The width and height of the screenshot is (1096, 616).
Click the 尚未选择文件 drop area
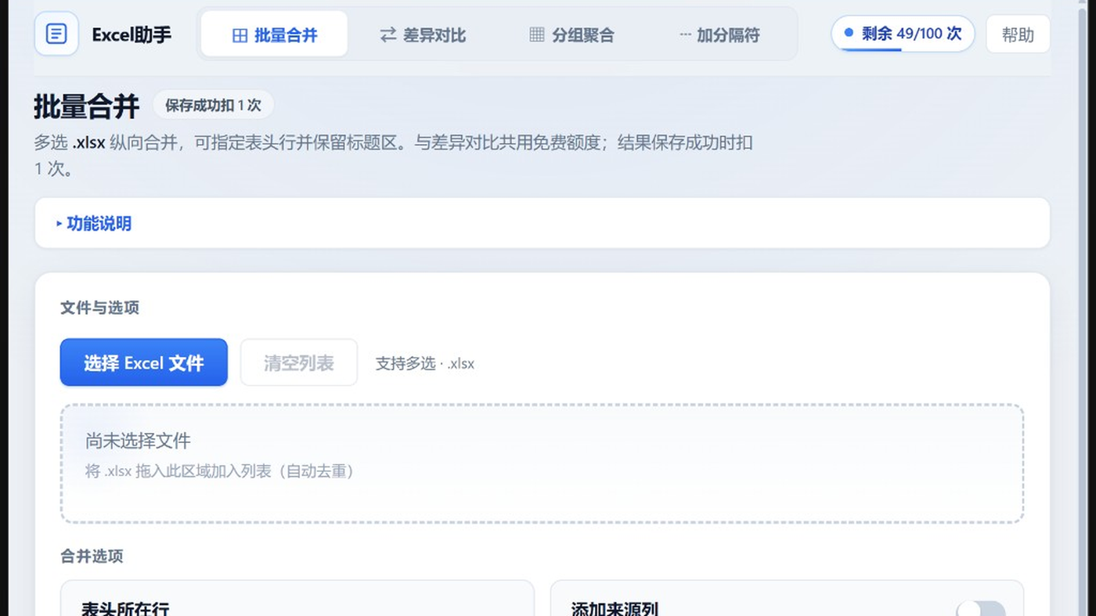coord(542,463)
